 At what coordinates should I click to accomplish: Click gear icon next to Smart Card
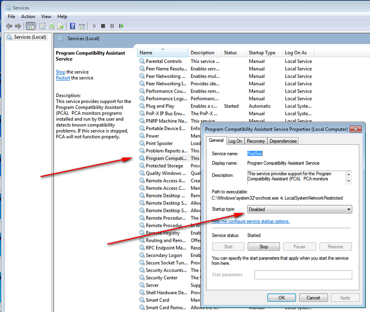click(x=142, y=300)
